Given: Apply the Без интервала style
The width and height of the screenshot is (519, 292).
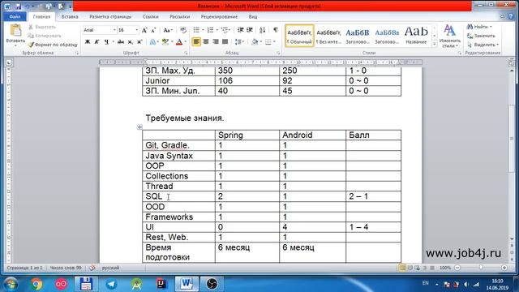Looking at the screenshot, I should 328,36.
